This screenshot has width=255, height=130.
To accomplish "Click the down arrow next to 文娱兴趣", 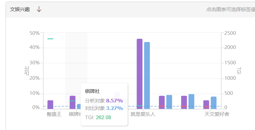I will [39, 9].
